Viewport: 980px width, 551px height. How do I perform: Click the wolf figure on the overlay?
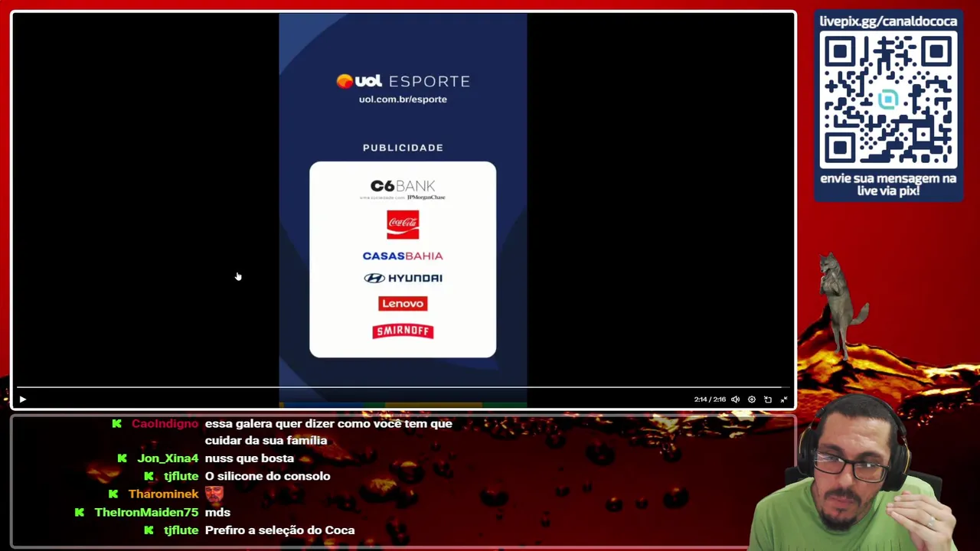point(842,306)
